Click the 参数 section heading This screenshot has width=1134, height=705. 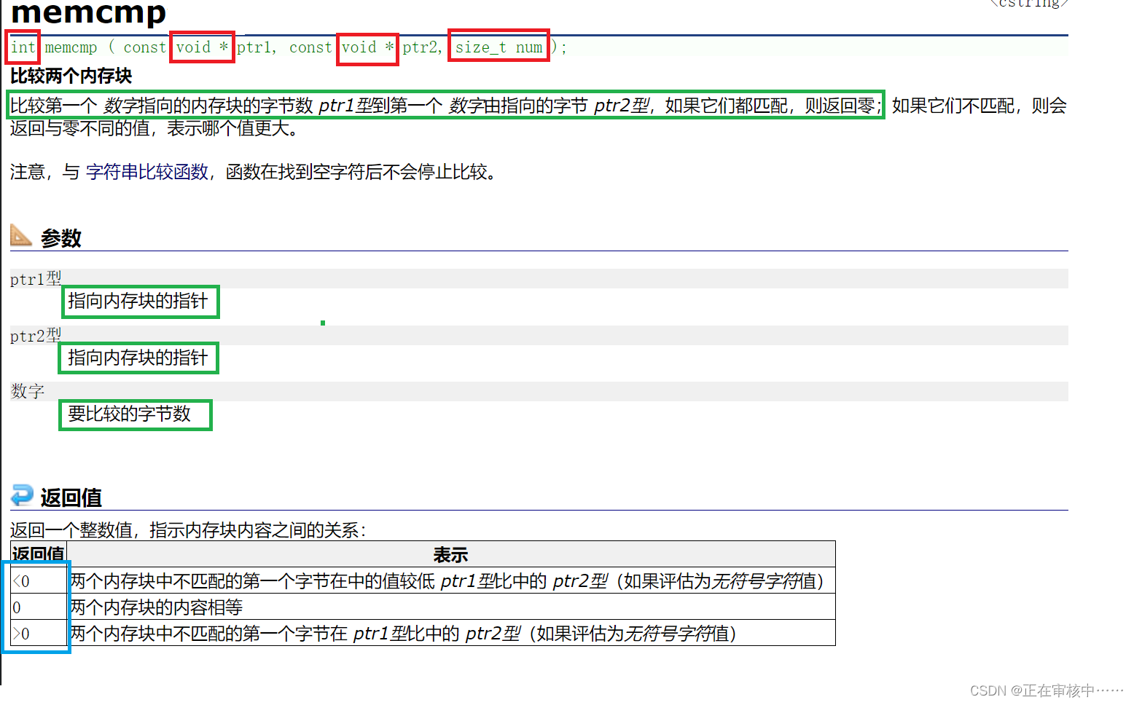point(61,238)
